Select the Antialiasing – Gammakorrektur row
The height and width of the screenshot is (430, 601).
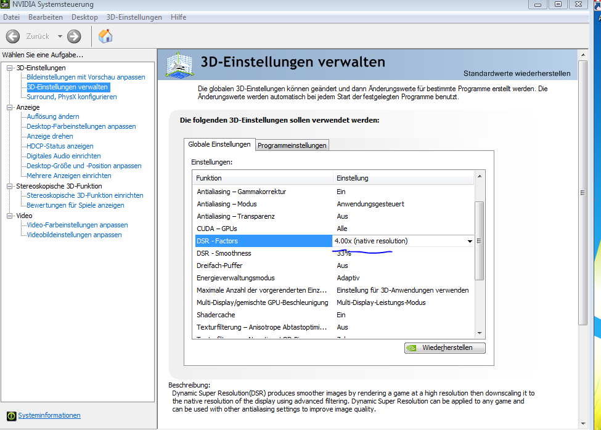coord(334,192)
